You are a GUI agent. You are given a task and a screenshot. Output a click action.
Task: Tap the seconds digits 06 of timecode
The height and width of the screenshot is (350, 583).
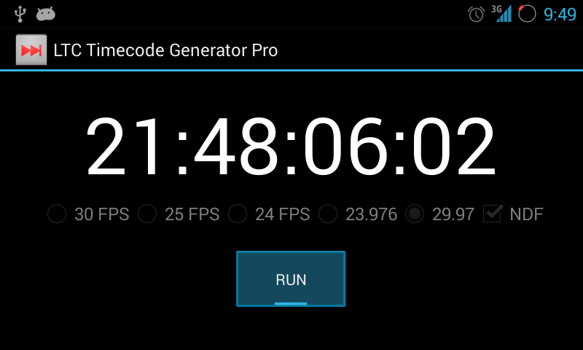pos(345,146)
